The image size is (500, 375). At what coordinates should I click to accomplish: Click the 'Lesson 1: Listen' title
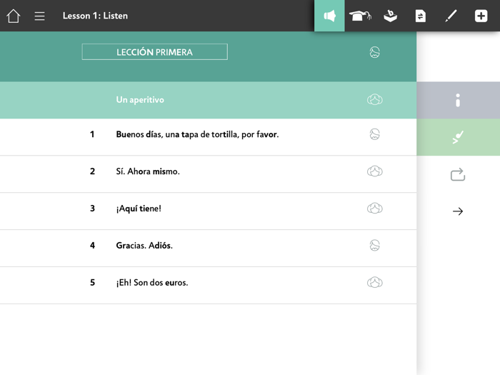95,16
